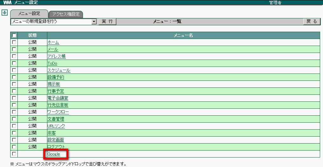The height and width of the screenshot is (167, 323).
Task: Open the 設定画面 menu link
Action: click(x=56, y=140)
